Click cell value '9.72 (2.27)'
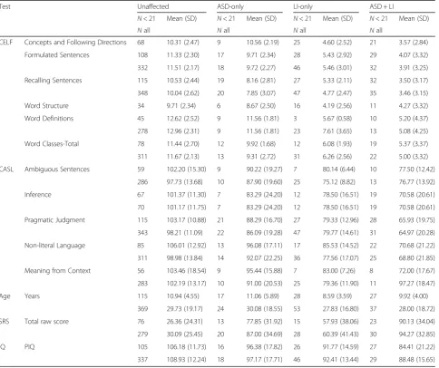Image resolution: width=439 pixels, height=368 pixels. tap(260, 68)
